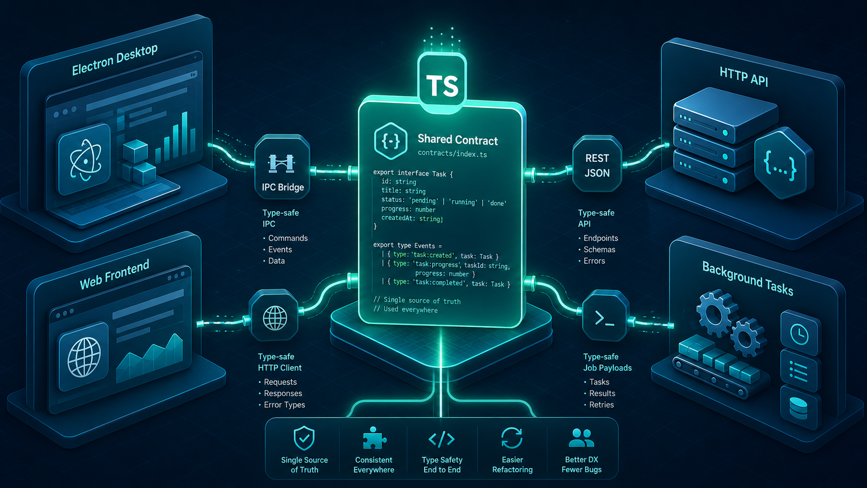
Task: Click the Background Tasks title
Action: click(748, 278)
